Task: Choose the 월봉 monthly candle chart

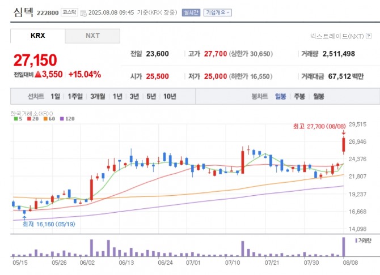Action: coord(318,96)
